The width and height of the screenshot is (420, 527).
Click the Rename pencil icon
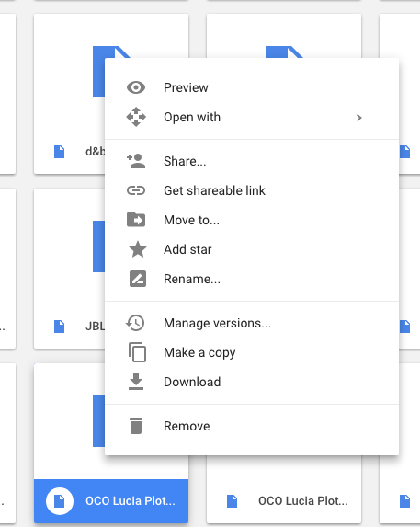(138, 279)
